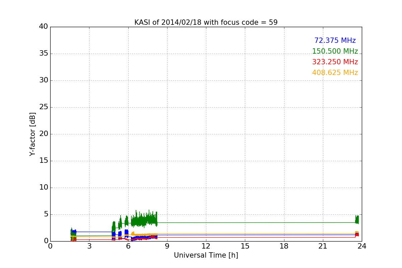402x268 pixels.
Task: Click the "Y-factor [dB]" axis label
Action: click(x=32, y=134)
